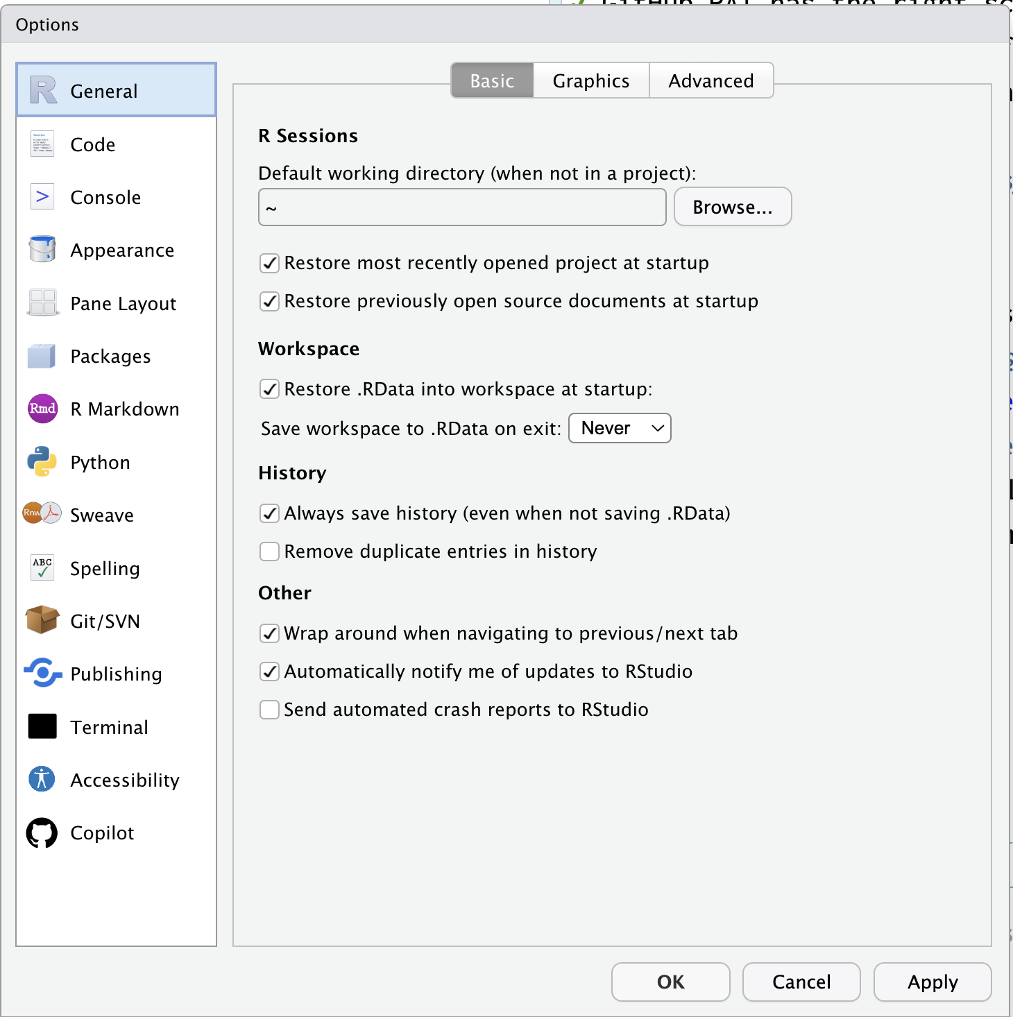The image size is (1013, 1017).
Task: Toggle Restore .RData into workspace checkbox
Action: (269, 389)
